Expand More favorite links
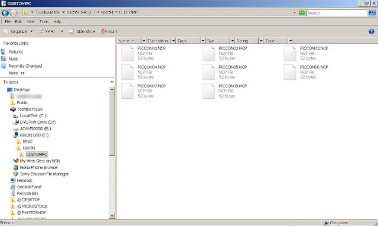Screen dimensions: 378x226 point(17,73)
